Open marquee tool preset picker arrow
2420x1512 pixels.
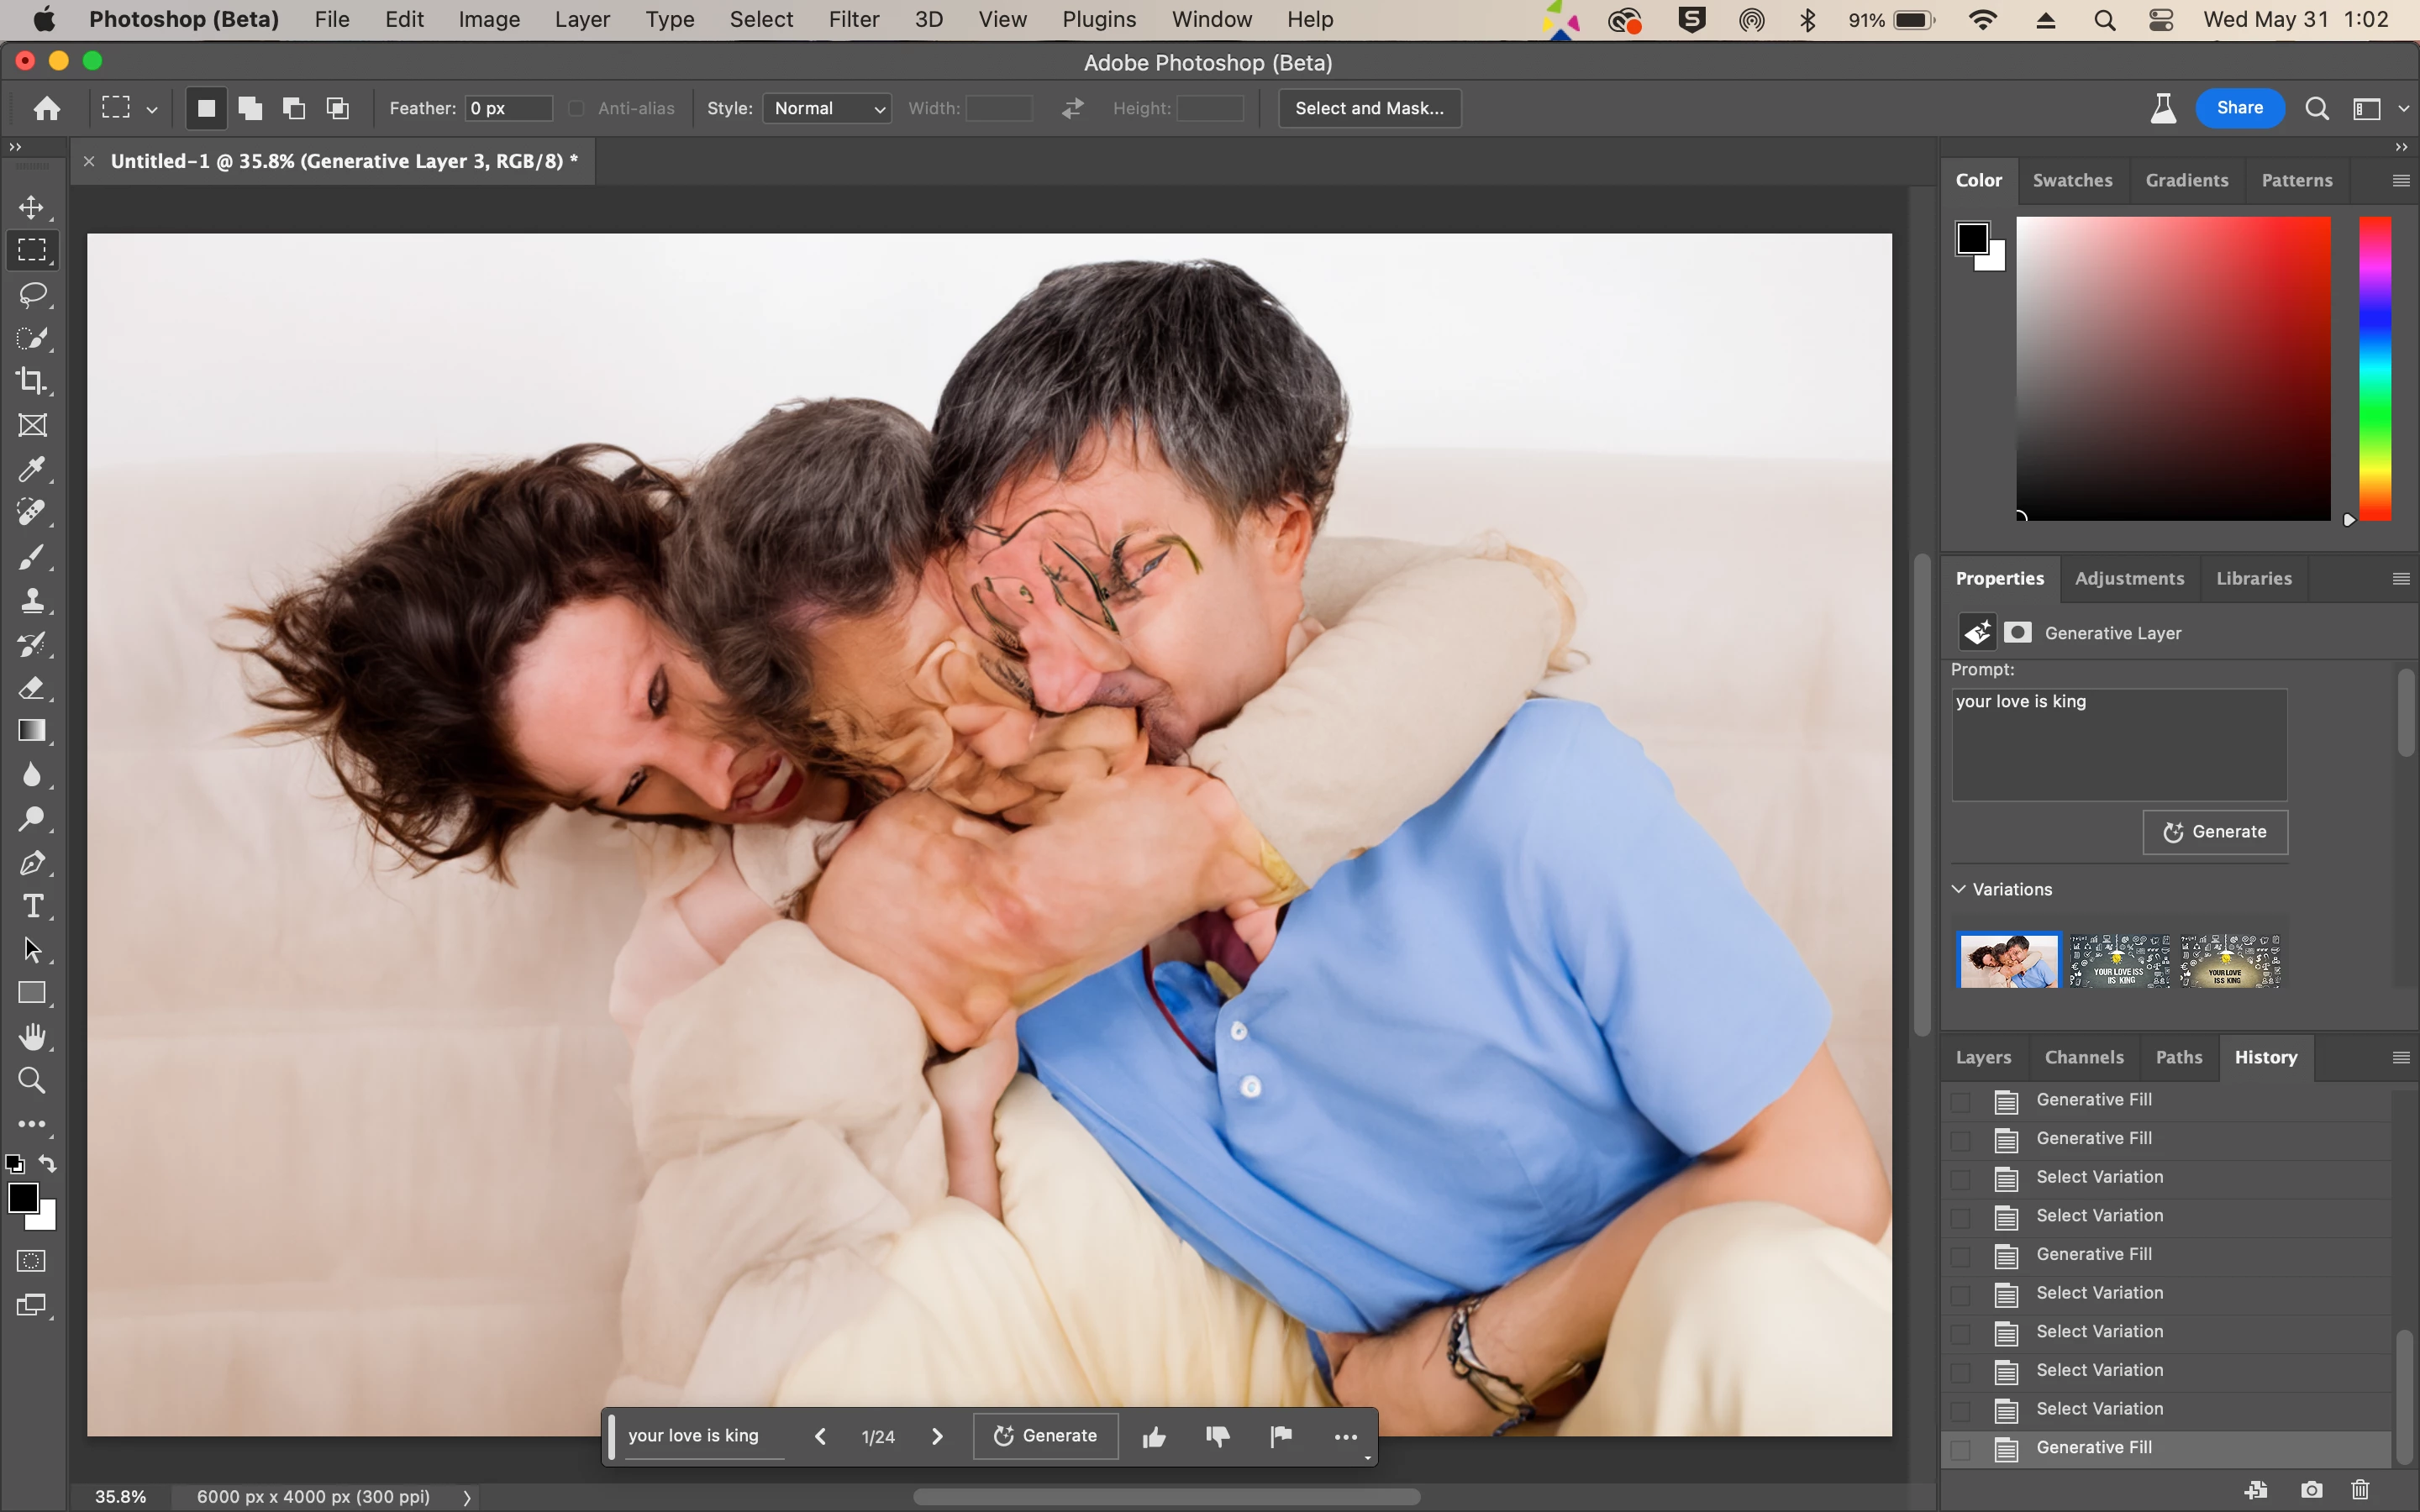point(152,109)
